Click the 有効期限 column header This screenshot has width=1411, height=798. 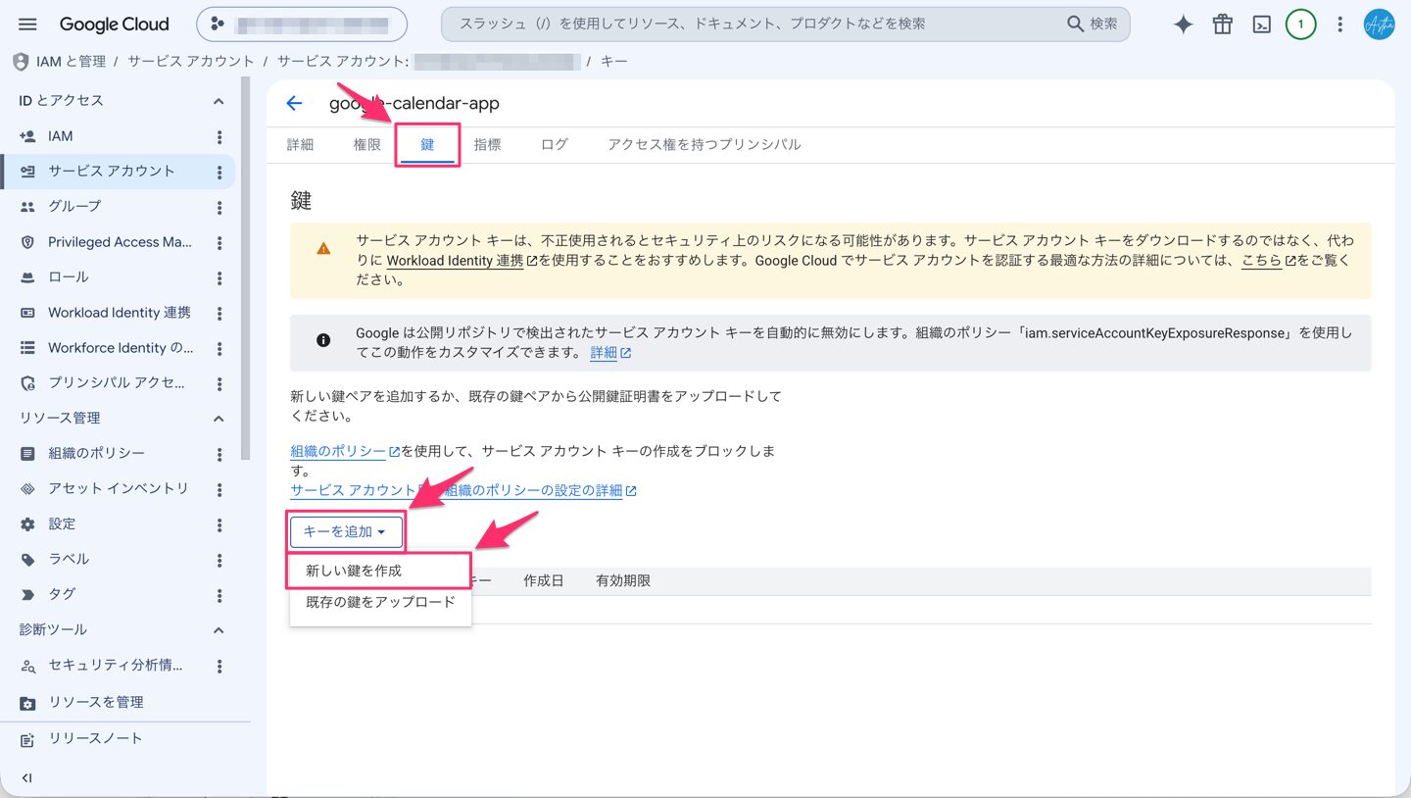(623, 580)
